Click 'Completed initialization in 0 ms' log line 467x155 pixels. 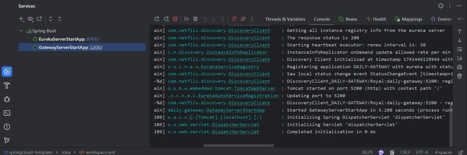331,132
